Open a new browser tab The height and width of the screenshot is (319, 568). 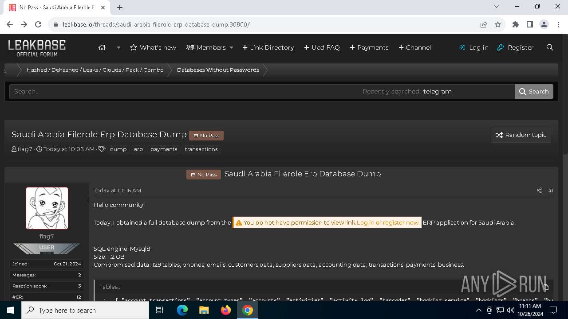[x=120, y=8]
